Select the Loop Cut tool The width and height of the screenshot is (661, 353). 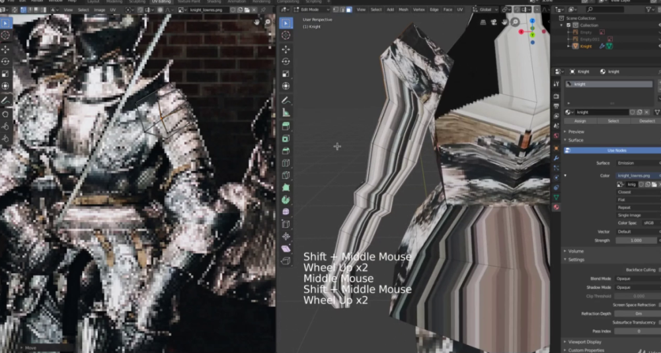pos(286,163)
